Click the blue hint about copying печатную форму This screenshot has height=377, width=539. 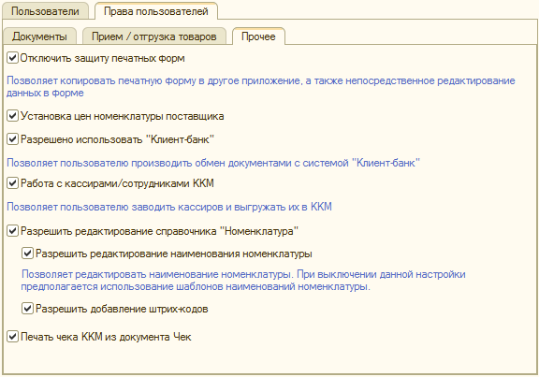[x=261, y=87]
